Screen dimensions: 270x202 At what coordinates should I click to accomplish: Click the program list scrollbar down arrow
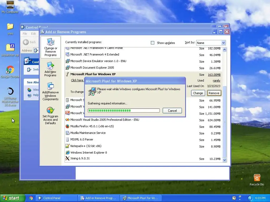pos(224,160)
